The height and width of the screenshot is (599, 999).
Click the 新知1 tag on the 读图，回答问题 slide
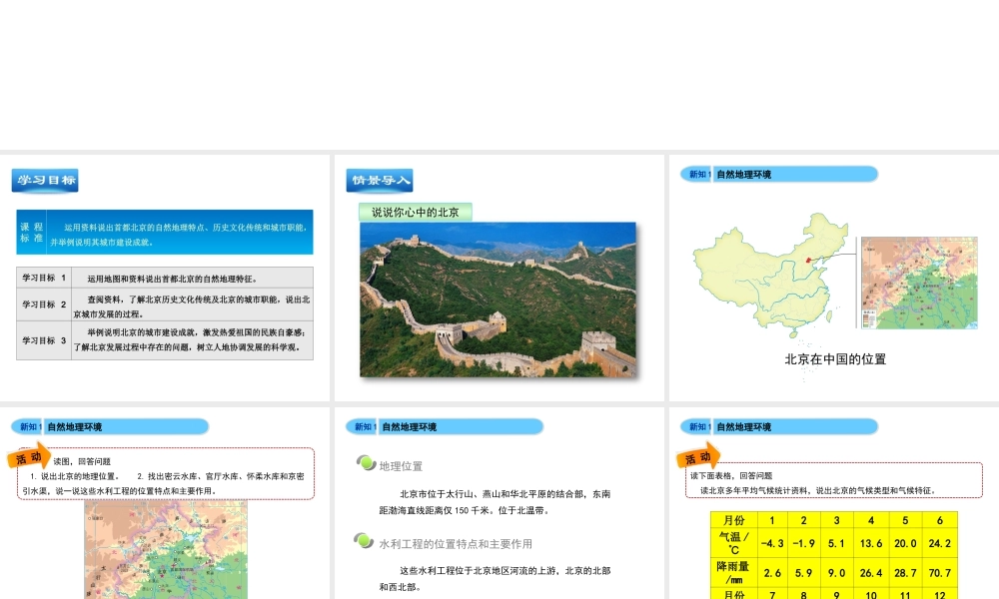(29, 427)
